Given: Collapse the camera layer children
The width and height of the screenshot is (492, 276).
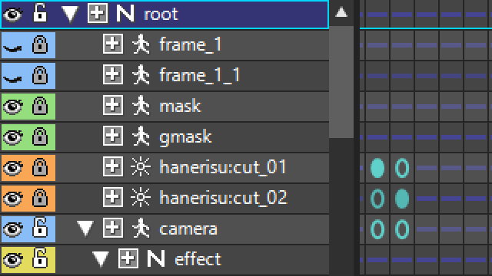Looking at the screenshot, I should [85, 228].
